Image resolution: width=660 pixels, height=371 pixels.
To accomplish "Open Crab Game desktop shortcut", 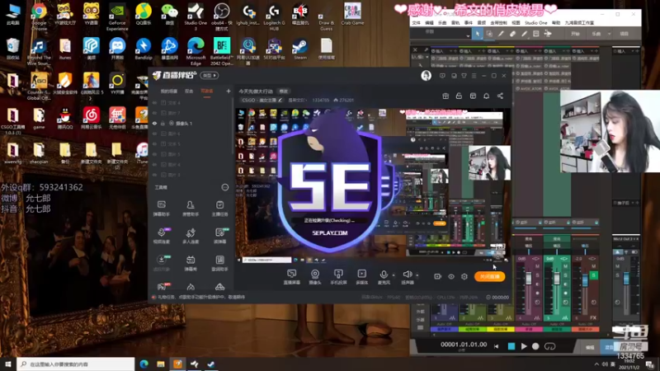I will point(352,14).
